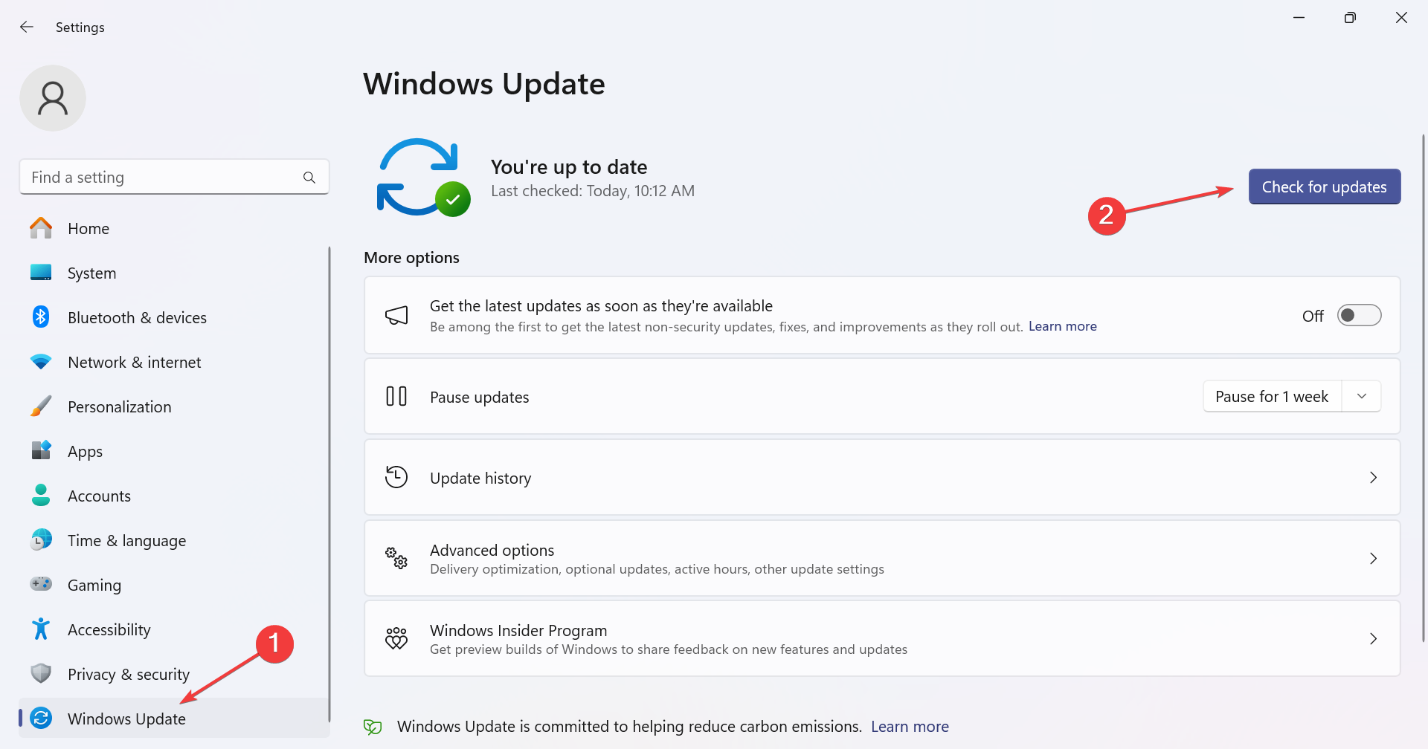1428x749 pixels.
Task: Open the carbon emissions Learn more link
Action: pos(909,726)
